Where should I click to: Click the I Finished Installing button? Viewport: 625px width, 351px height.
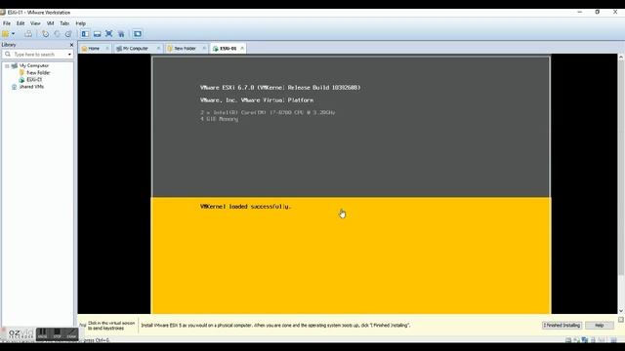click(562, 325)
